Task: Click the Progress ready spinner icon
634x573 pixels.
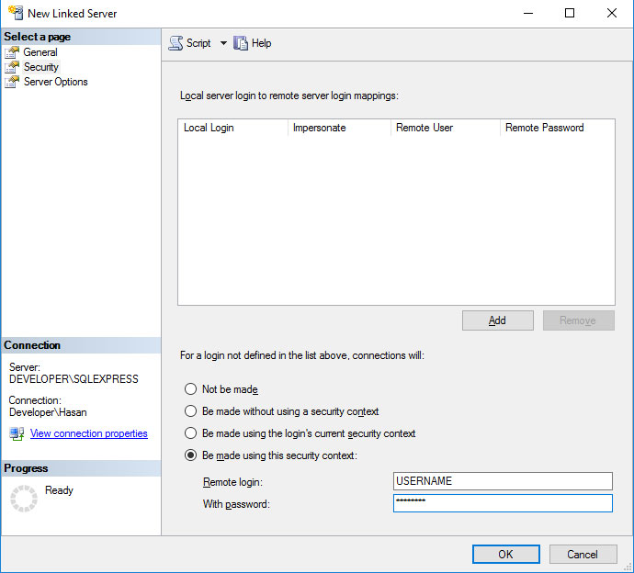Action: (x=24, y=499)
